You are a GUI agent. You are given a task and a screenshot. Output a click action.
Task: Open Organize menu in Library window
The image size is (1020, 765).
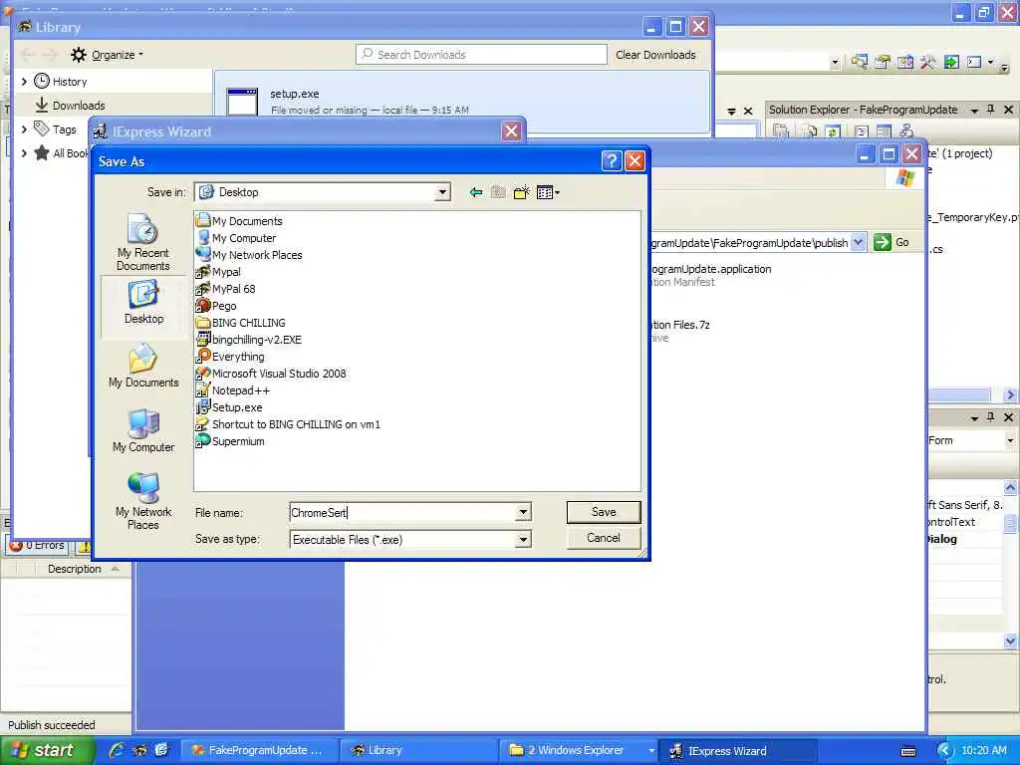[108, 55]
